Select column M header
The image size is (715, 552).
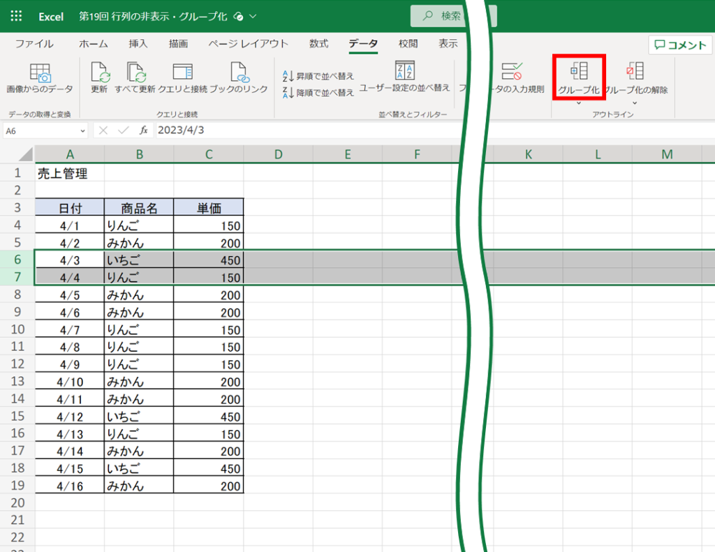click(667, 154)
